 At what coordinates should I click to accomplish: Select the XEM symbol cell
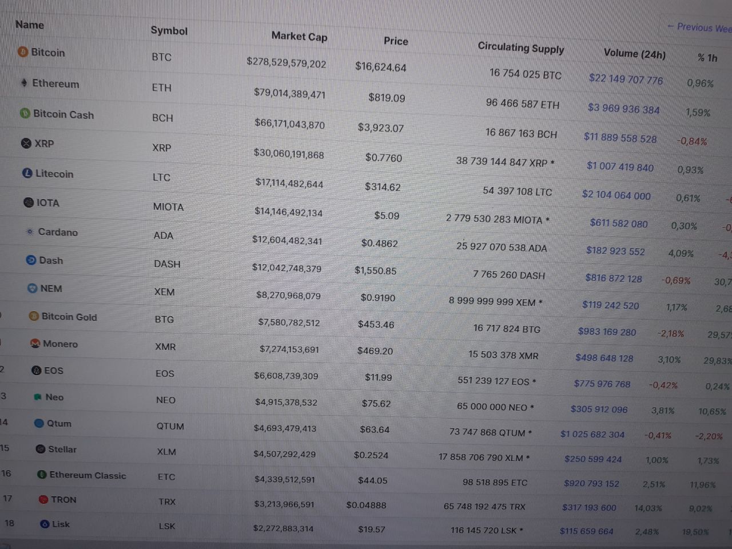point(164,292)
